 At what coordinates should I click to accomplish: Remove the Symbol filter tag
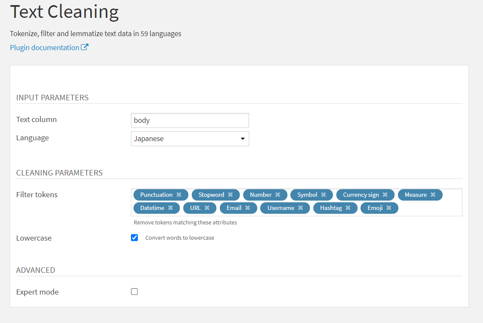click(x=324, y=195)
